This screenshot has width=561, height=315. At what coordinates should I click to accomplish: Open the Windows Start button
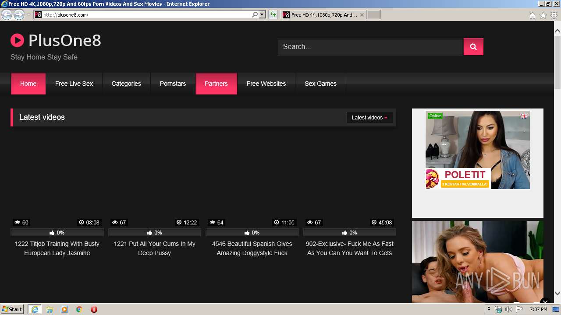12,309
